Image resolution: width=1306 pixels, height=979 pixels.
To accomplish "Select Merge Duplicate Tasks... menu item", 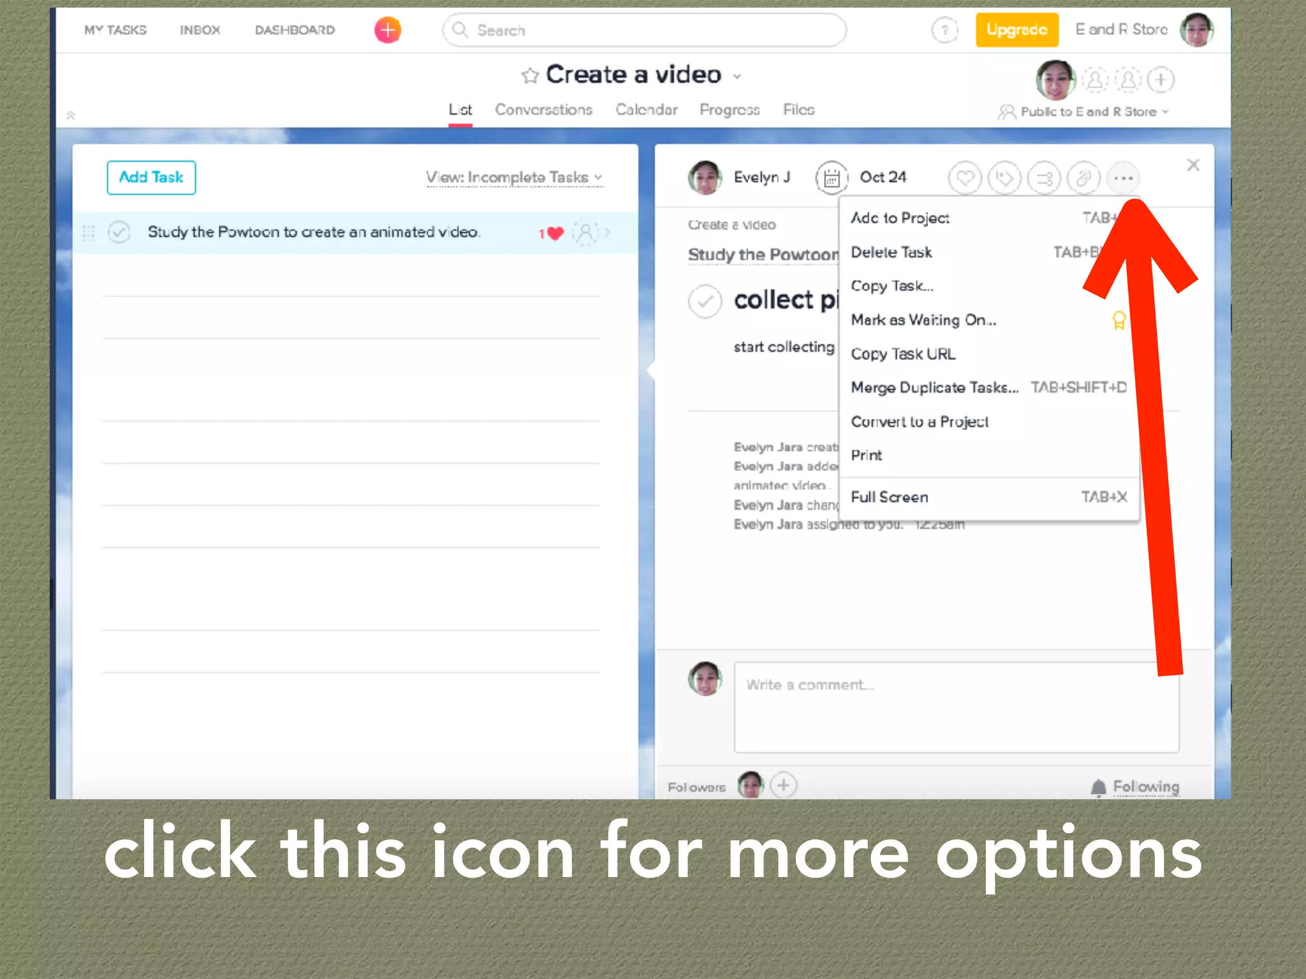I will click(x=988, y=388).
